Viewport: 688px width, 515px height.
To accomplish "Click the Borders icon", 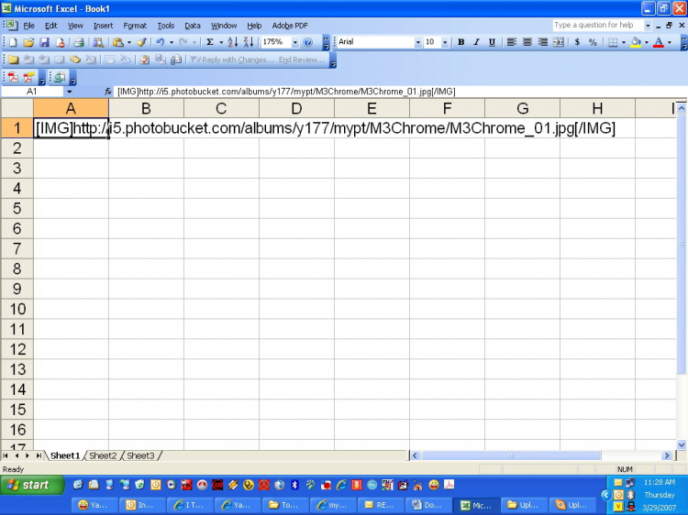I will [613, 42].
